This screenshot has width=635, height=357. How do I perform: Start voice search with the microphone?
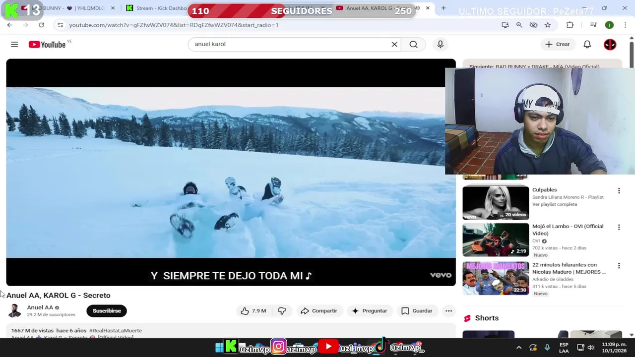coord(440,44)
